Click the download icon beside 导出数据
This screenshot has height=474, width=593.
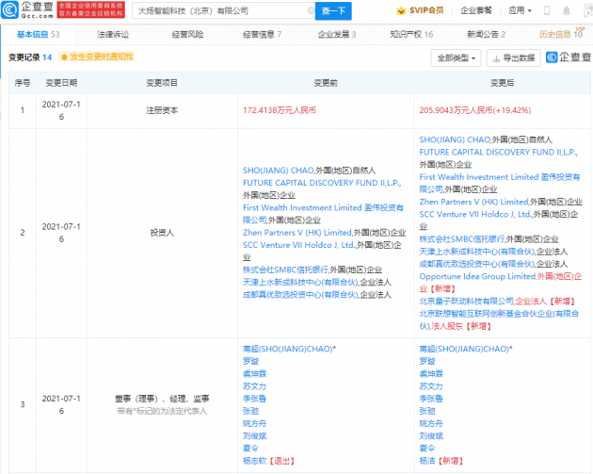tap(496, 58)
